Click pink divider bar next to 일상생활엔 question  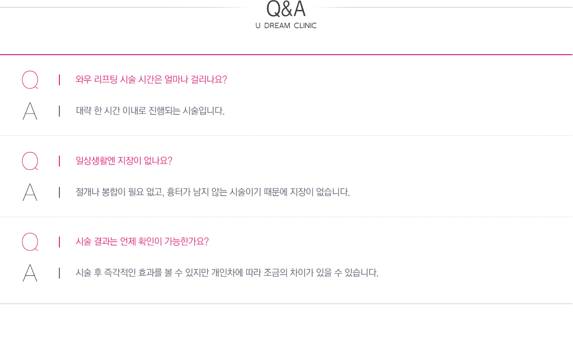pyautogui.click(x=59, y=161)
